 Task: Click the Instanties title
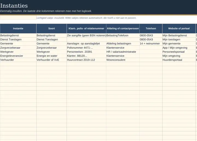(14, 6)
